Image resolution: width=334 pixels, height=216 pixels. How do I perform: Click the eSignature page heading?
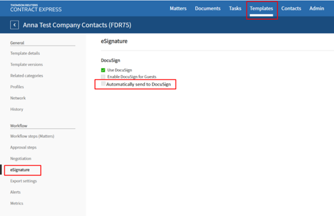(114, 41)
